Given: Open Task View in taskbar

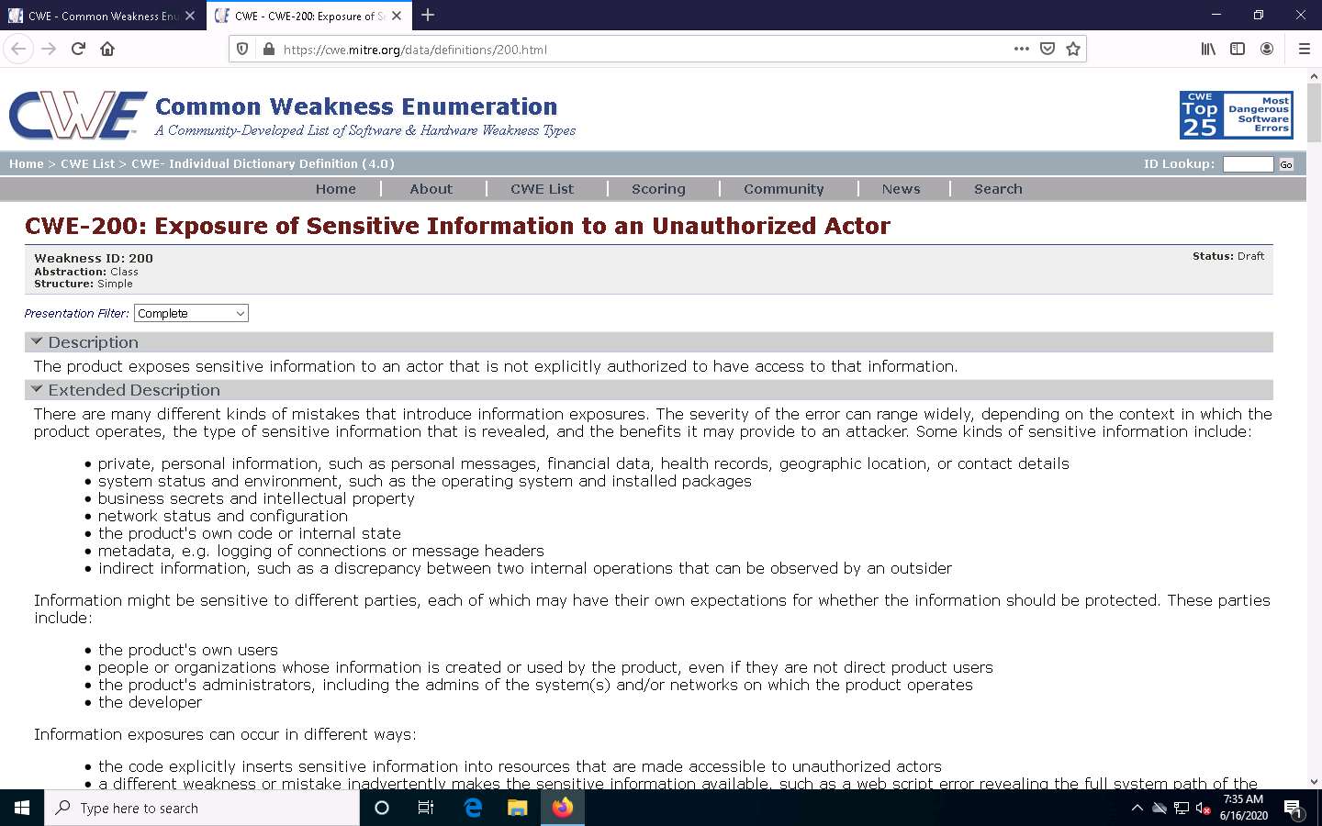Looking at the screenshot, I should (x=426, y=808).
